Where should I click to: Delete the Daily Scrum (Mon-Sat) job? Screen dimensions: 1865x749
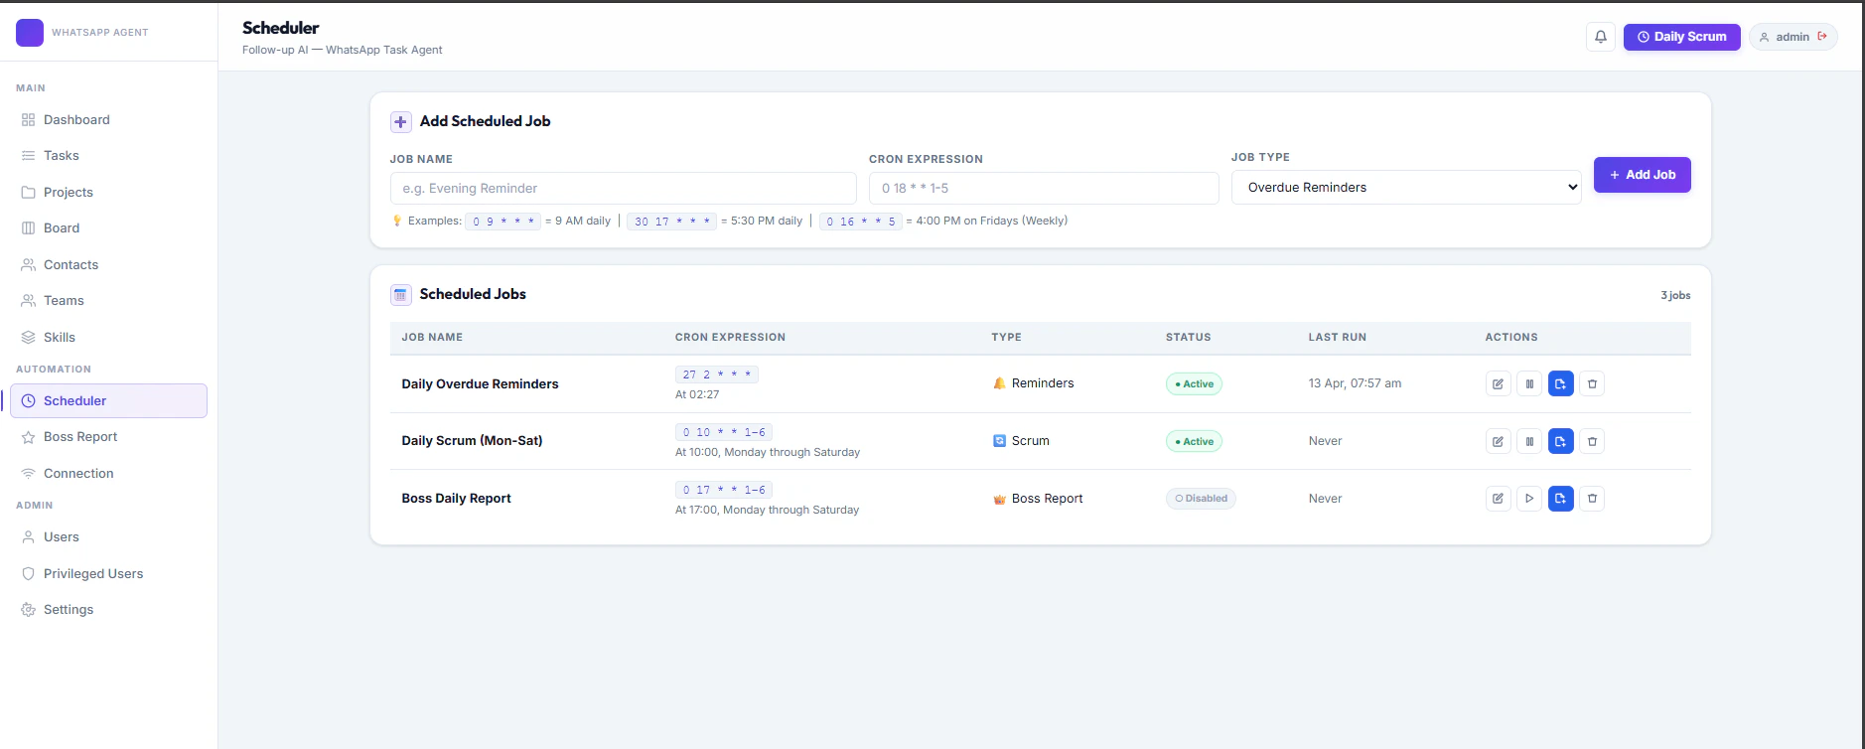click(1592, 441)
